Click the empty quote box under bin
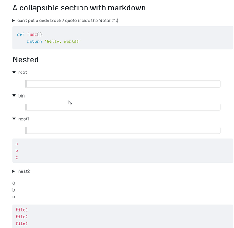 click(122, 107)
